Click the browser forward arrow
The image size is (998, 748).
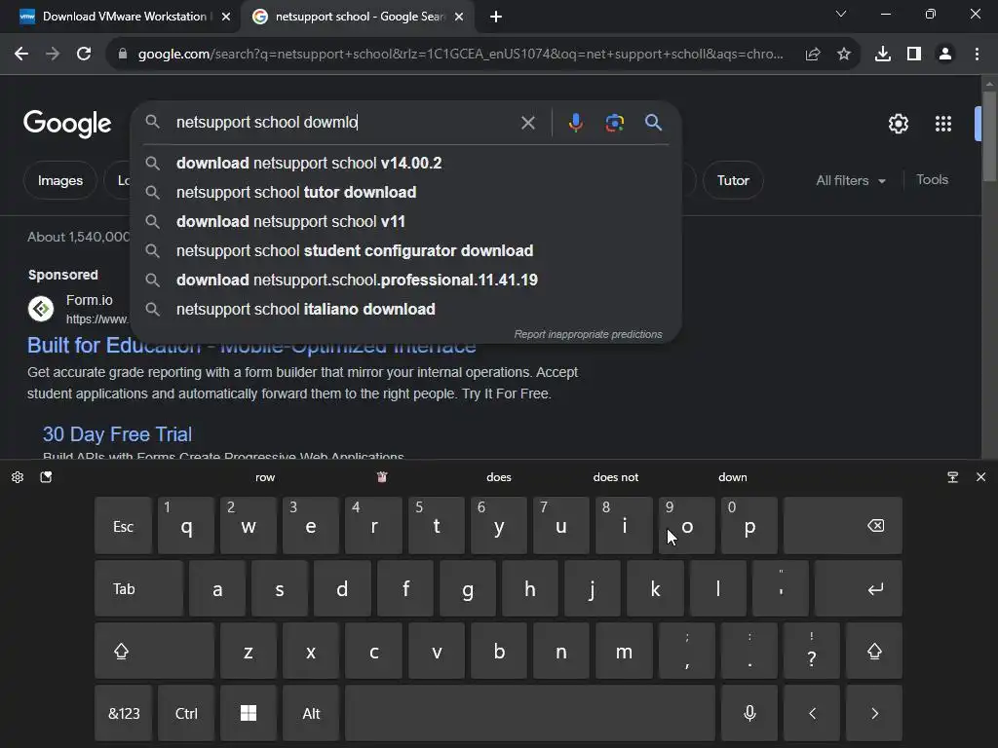coord(53,55)
